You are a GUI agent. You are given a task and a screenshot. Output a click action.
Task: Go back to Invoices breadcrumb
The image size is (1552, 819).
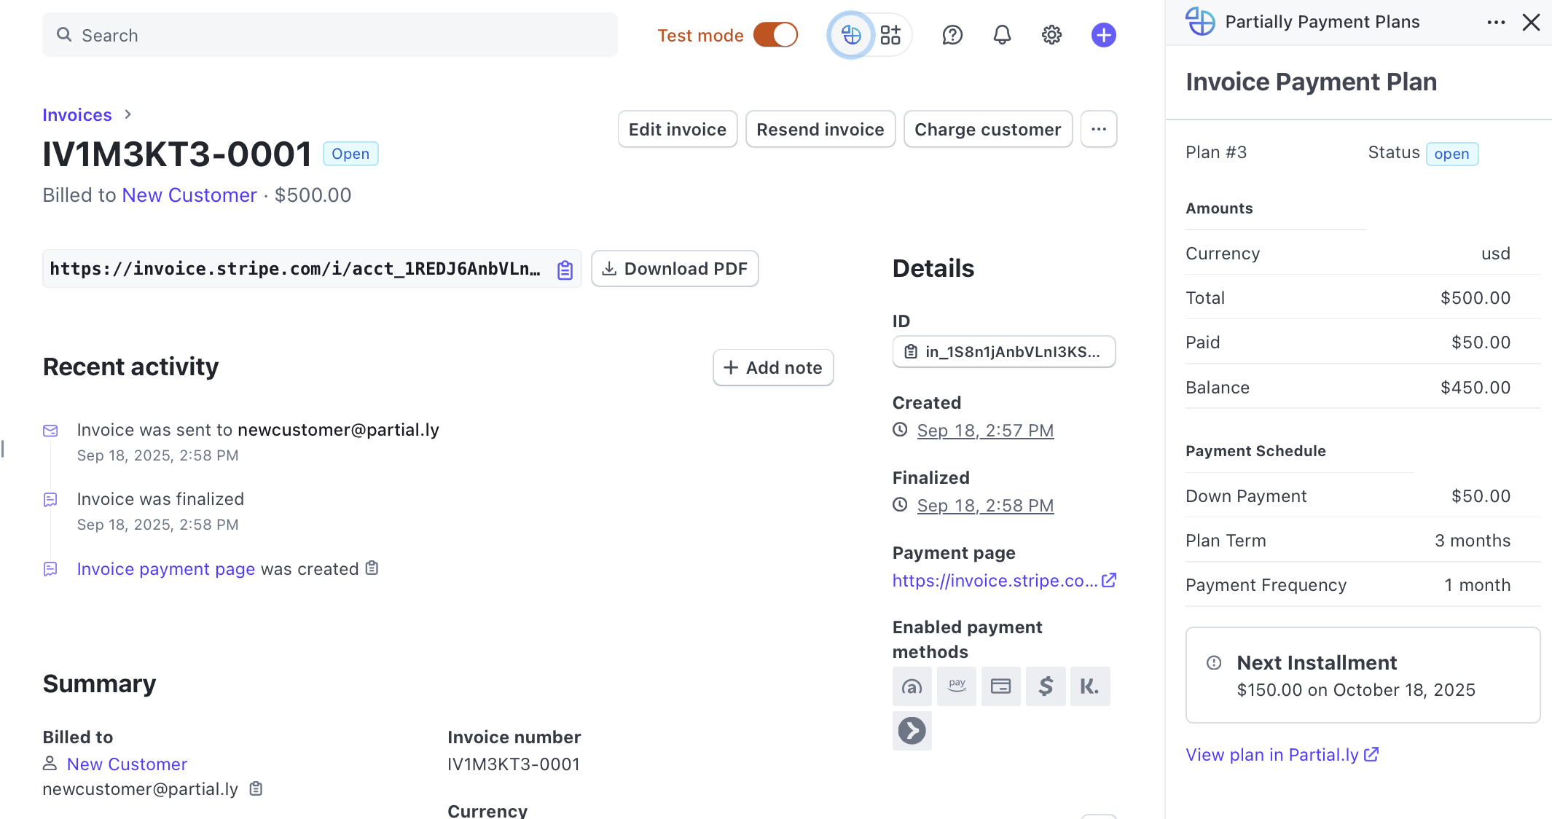[x=77, y=115]
